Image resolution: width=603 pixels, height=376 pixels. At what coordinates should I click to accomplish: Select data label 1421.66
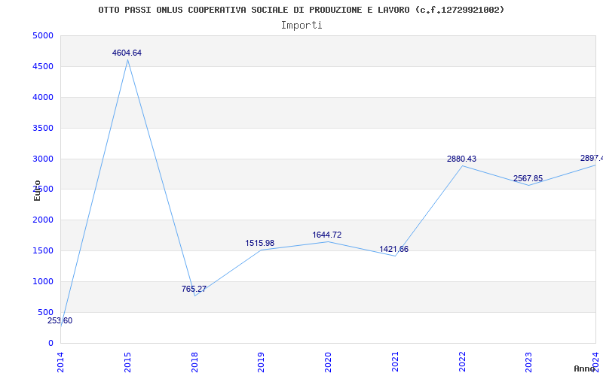click(x=393, y=249)
